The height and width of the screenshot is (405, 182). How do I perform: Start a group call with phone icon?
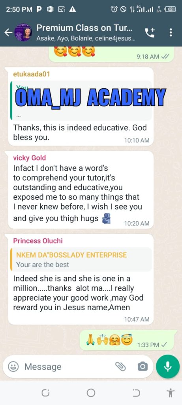point(150,32)
